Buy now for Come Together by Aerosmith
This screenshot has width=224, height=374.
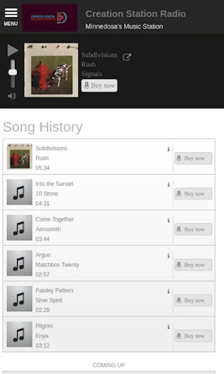(x=193, y=229)
